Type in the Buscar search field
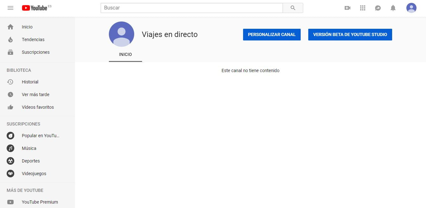This screenshot has width=426, height=208. (191, 8)
